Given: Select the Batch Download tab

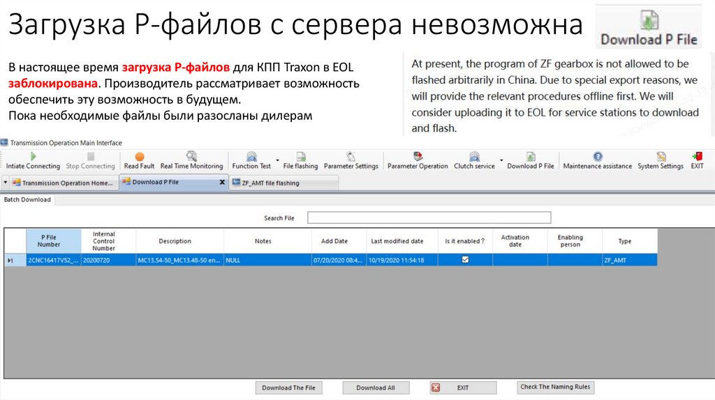Looking at the screenshot, I should coord(27,199).
